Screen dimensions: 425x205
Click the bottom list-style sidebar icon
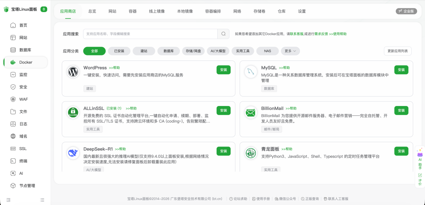point(42,200)
